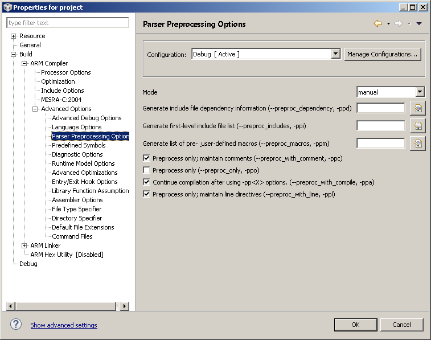Select Advanced Optimizations tree item

[85, 173]
